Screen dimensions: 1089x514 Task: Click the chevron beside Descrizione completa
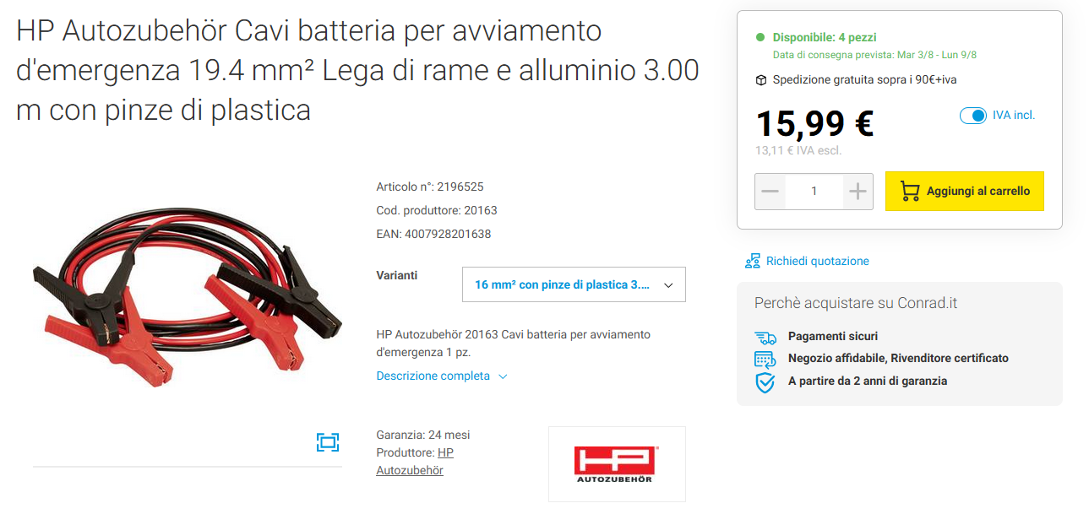[x=503, y=377]
